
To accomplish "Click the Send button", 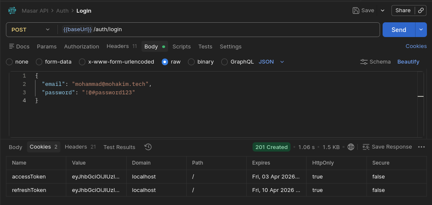I will tap(399, 30).
